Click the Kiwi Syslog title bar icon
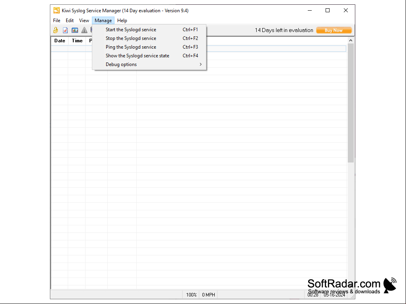This screenshot has height=304, width=406. [x=57, y=10]
